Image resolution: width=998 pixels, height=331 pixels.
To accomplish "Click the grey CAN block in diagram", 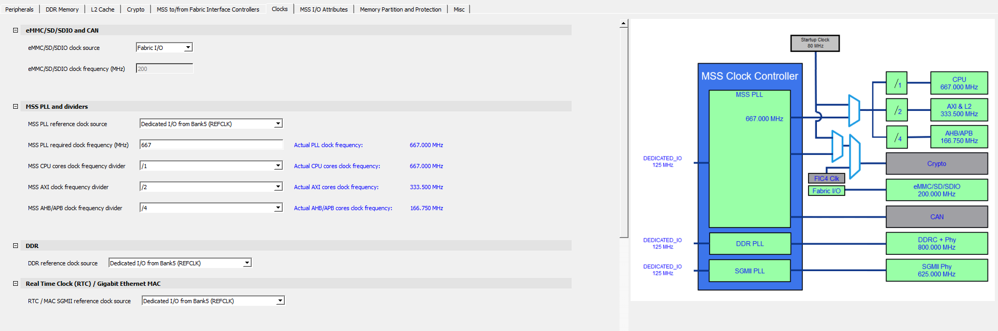I will tap(937, 216).
